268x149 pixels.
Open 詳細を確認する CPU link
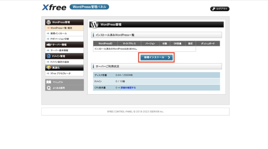point(128,88)
